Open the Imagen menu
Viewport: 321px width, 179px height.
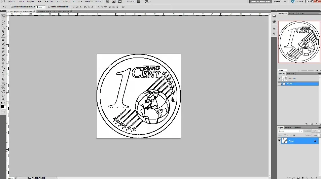tap(30, 1)
